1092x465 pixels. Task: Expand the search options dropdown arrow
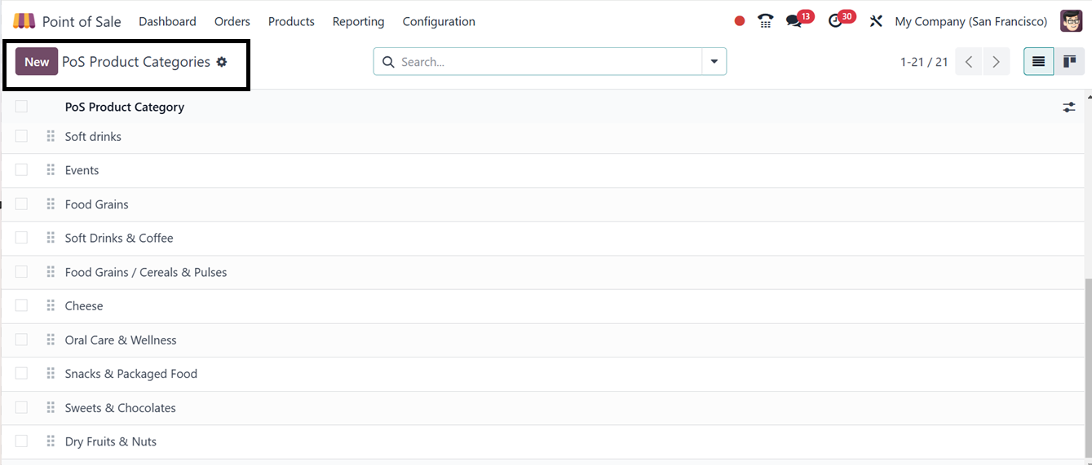tap(714, 62)
